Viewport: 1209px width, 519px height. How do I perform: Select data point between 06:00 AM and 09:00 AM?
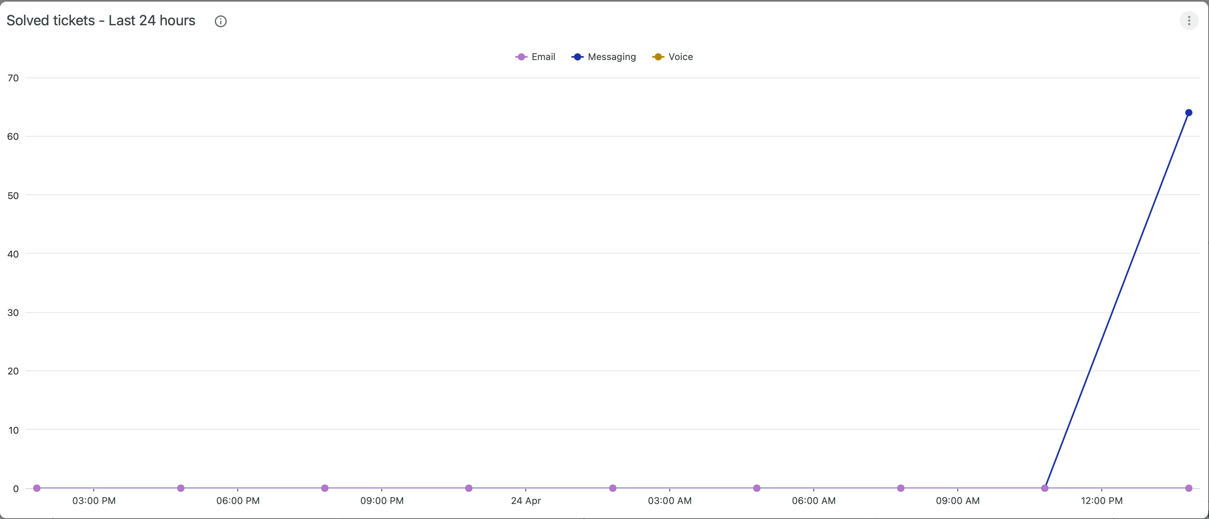click(901, 488)
